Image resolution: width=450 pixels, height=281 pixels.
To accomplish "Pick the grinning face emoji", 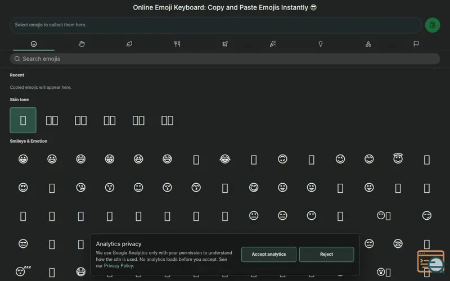I will (x=23, y=159).
